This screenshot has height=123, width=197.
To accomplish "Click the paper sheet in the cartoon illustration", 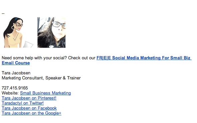I will click(28, 44).
